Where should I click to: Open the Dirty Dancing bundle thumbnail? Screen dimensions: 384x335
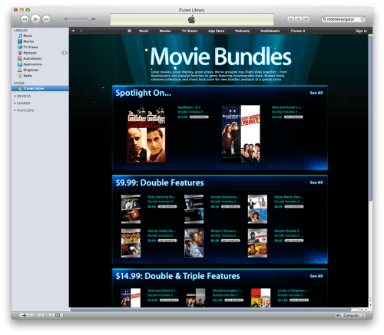(131, 209)
